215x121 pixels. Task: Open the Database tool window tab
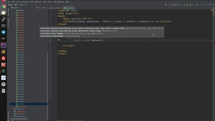click(x=214, y=12)
